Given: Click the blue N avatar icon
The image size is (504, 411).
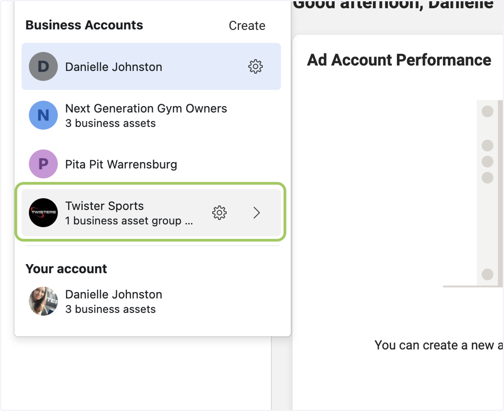Looking at the screenshot, I should [x=43, y=115].
